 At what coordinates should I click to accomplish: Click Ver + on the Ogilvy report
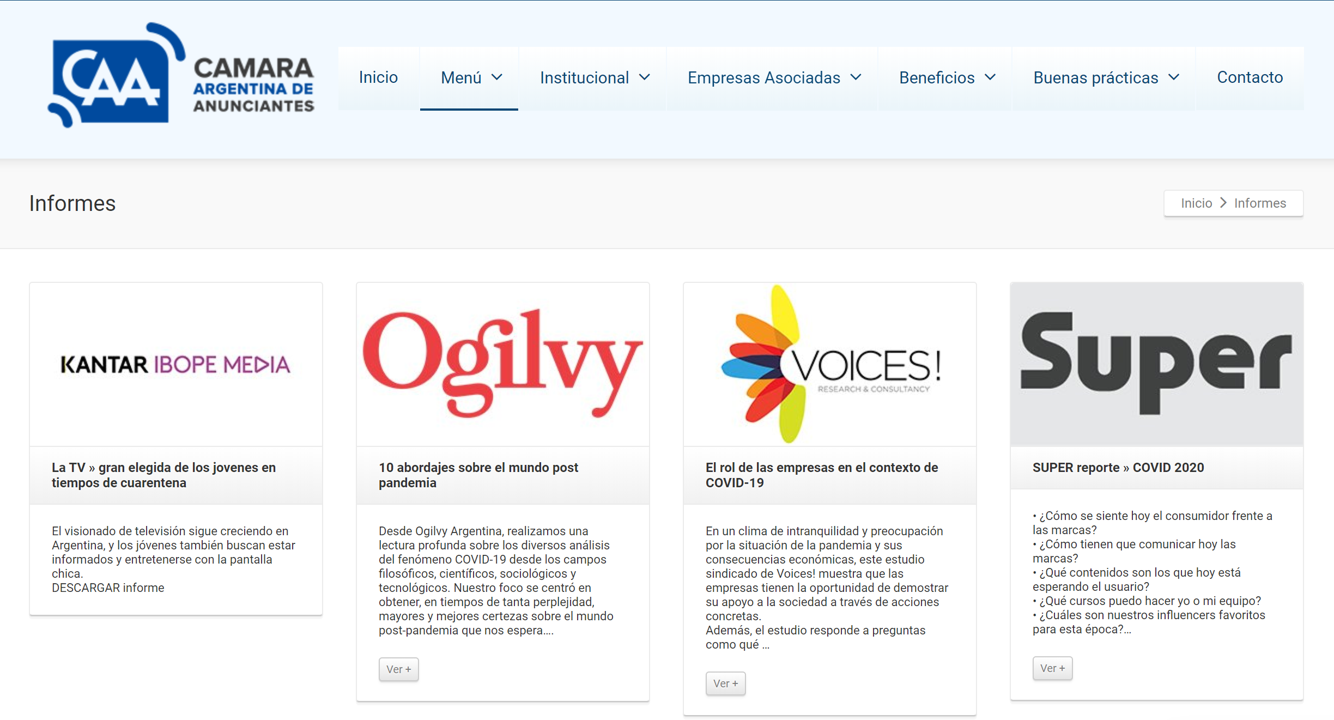[398, 669]
